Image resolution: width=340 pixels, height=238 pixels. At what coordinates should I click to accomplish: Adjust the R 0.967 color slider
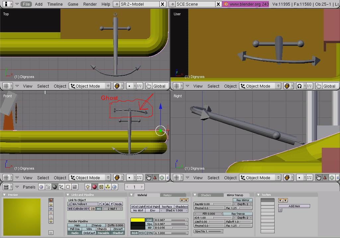tap(171, 220)
